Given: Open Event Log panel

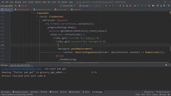Looking at the screenshot, I should [x=149, y=92].
